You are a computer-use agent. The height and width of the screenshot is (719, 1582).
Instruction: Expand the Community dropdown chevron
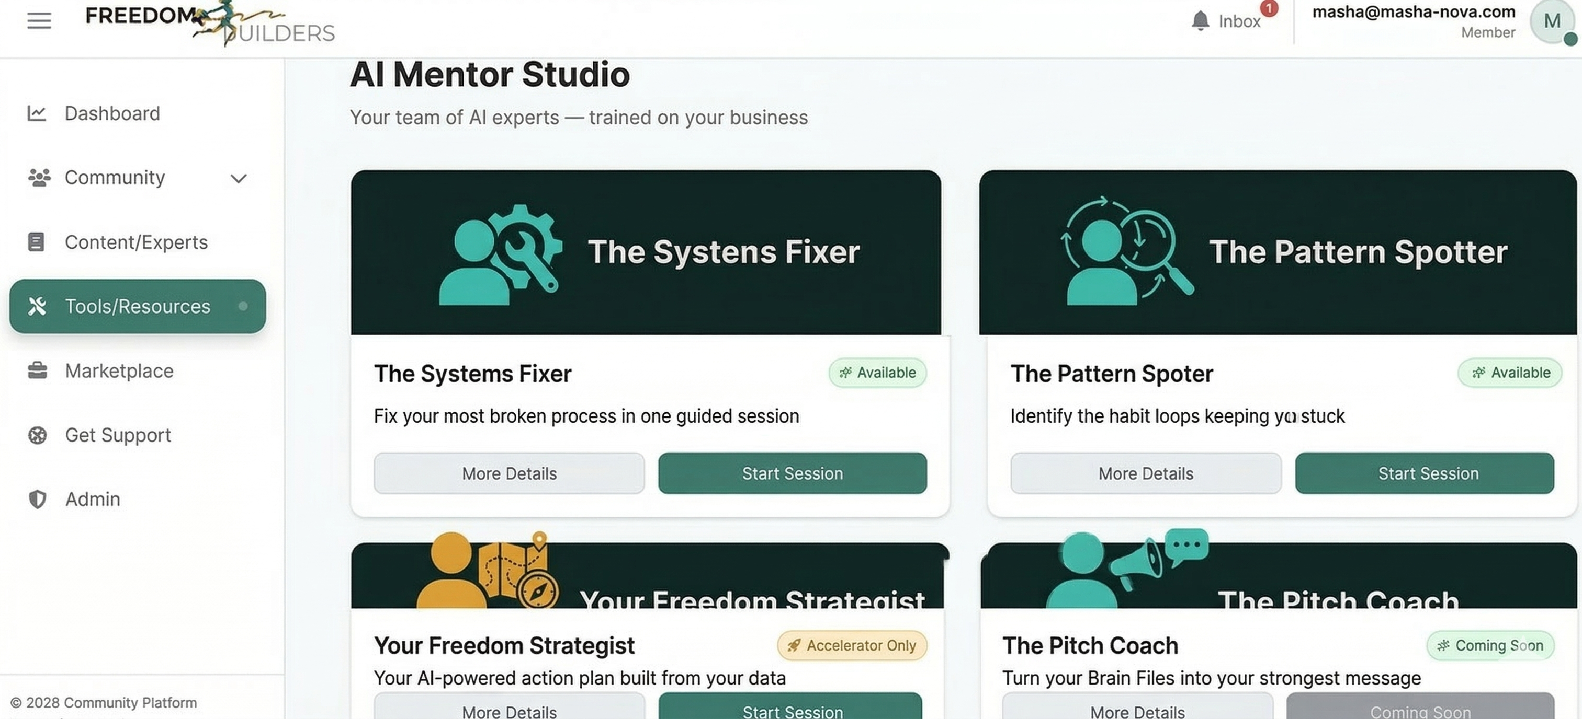(x=239, y=179)
